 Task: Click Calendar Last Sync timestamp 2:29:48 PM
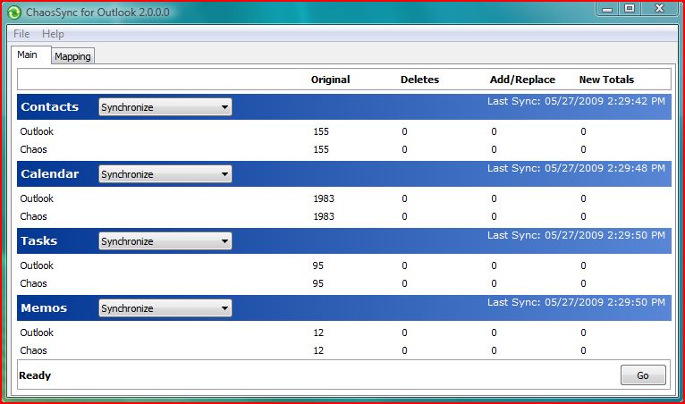tap(576, 168)
